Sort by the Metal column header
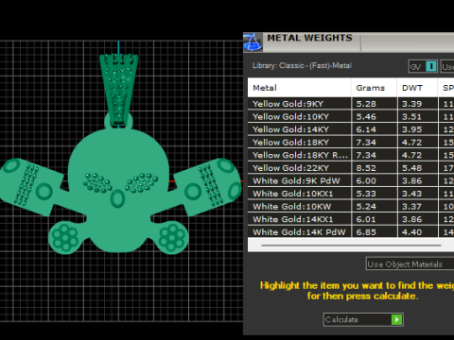This screenshot has height=340, width=454. (299, 88)
